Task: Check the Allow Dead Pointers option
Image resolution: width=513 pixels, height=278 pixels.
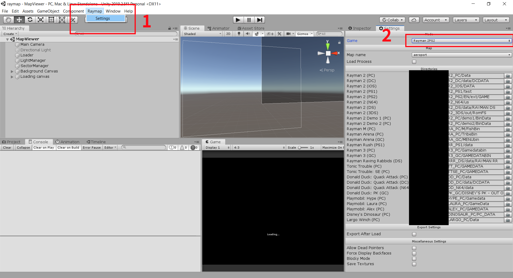Action: pyautogui.click(x=414, y=248)
